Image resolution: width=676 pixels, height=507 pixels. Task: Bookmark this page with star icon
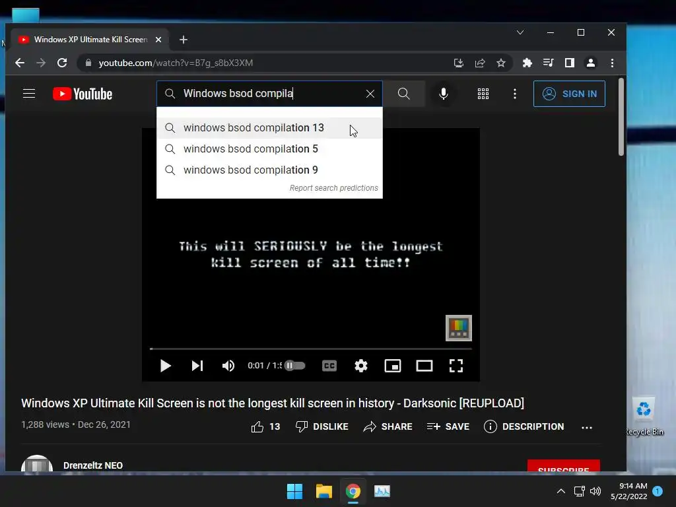501,63
